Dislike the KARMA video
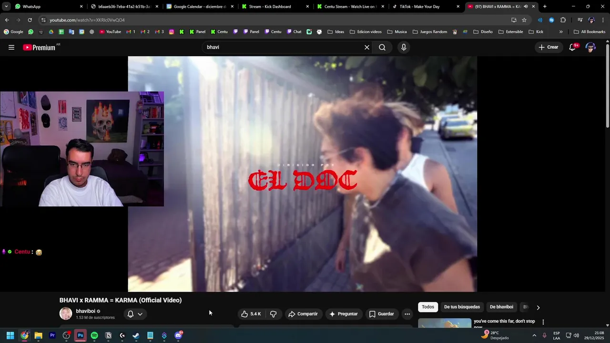The width and height of the screenshot is (610, 343). [x=274, y=314]
